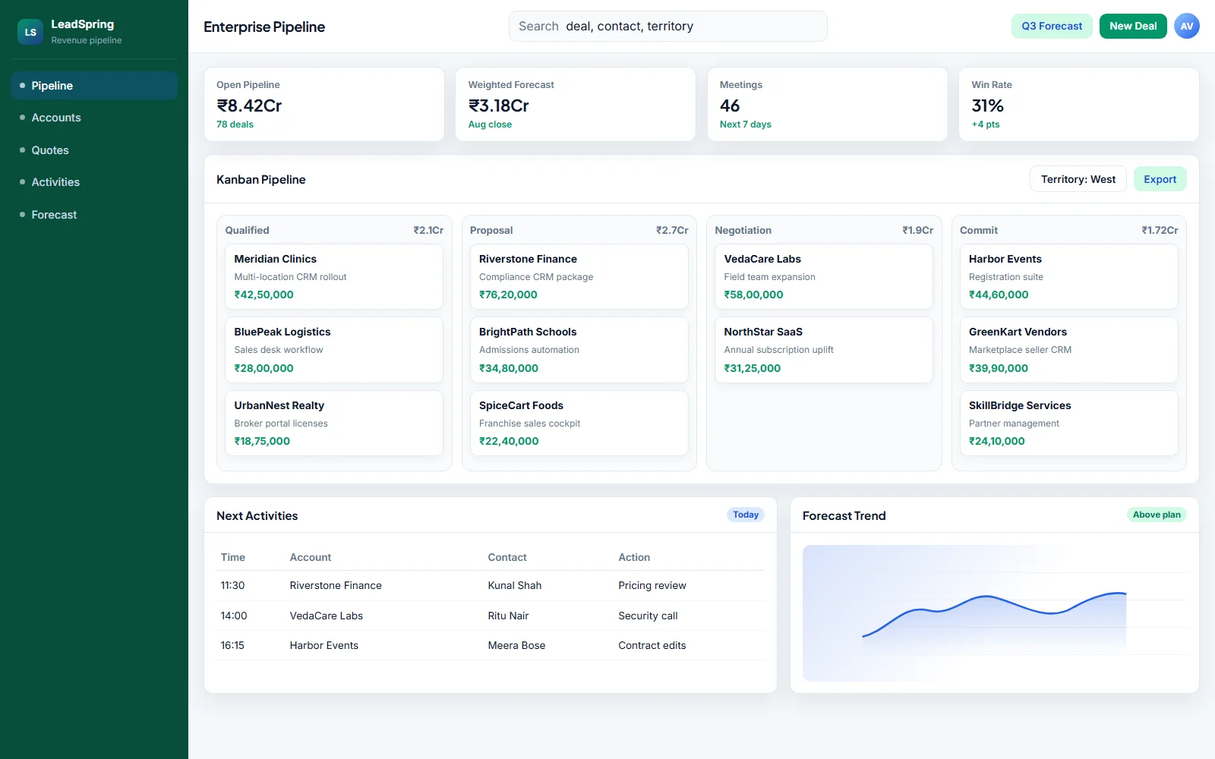Screen dimensions: 1215x759
Task: Open the Territory: West filter
Action: pos(1078,179)
